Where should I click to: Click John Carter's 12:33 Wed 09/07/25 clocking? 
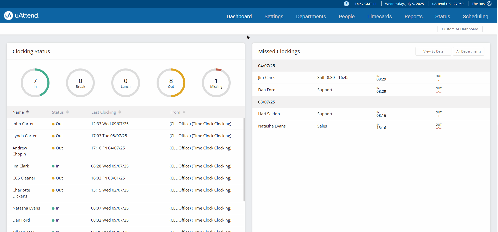pyautogui.click(x=110, y=124)
